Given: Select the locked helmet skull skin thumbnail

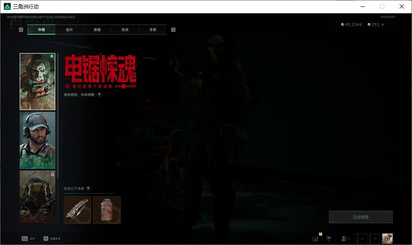Looking at the screenshot, I should click(37, 197).
